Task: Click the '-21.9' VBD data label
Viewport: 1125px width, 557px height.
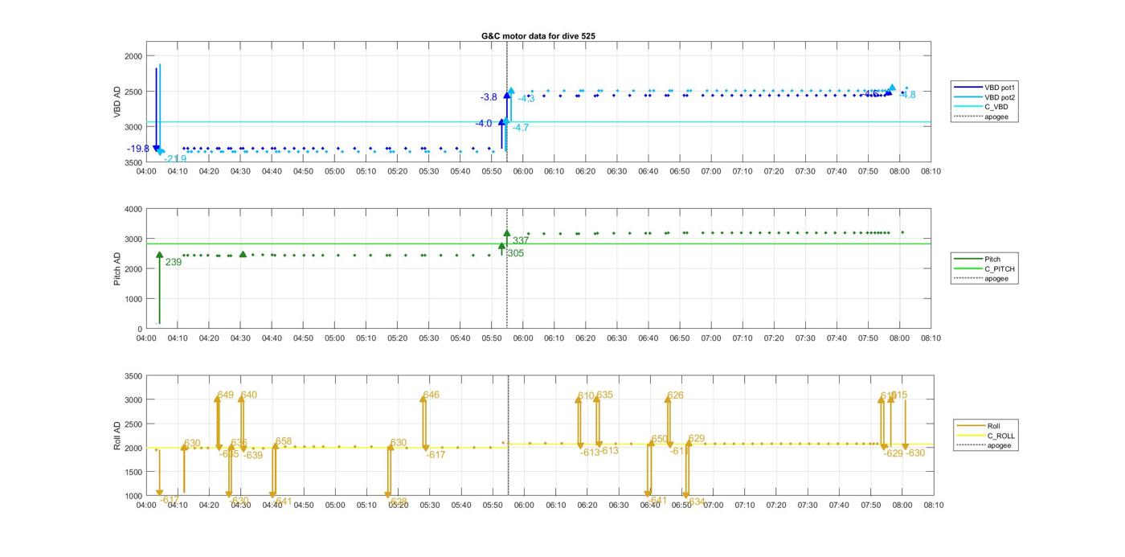Action: 175,159
